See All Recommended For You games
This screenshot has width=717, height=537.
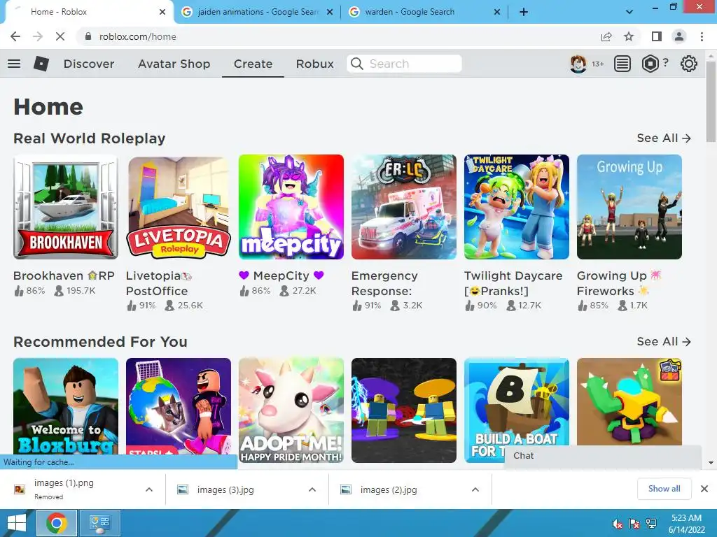(x=664, y=341)
